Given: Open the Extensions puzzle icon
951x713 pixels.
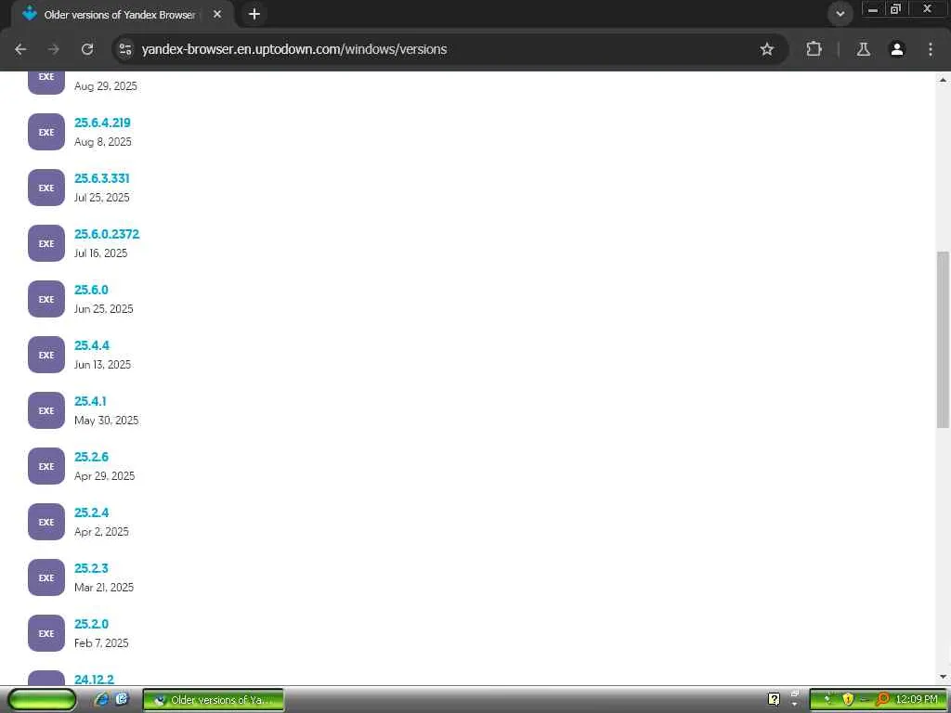Looking at the screenshot, I should click(x=814, y=49).
